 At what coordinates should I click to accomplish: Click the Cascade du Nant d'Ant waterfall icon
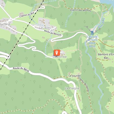click(92, 33)
